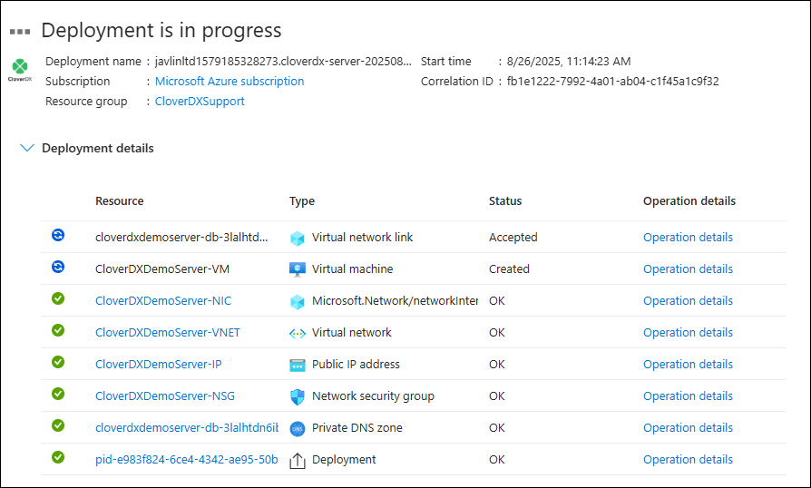This screenshot has height=488, width=811.
Task: Click green check icon for pid-e983f824 deployment row
Action: [58, 457]
